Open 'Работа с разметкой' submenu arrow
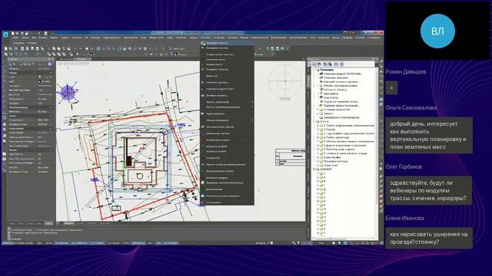This screenshot has height=276, width=492. click(252, 102)
